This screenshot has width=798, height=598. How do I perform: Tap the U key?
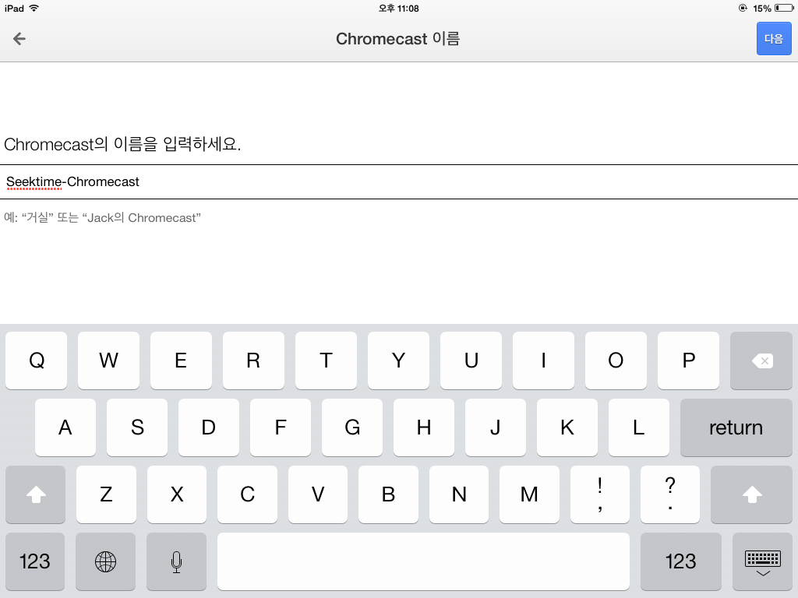pyautogui.click(x=471, y=361)
